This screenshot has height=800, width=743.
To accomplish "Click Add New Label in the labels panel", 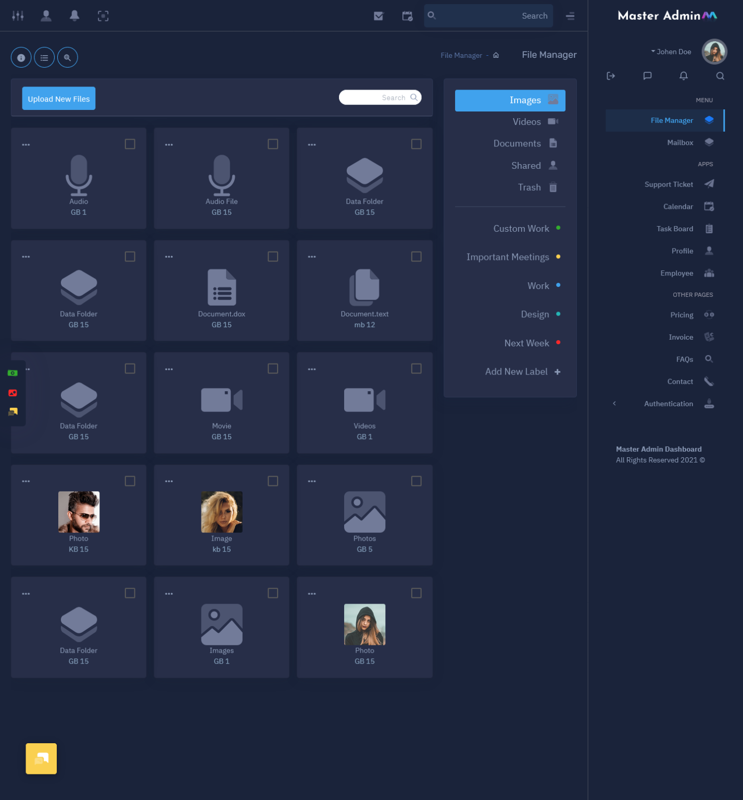I will pyautogui.click(x=516, y=371).
